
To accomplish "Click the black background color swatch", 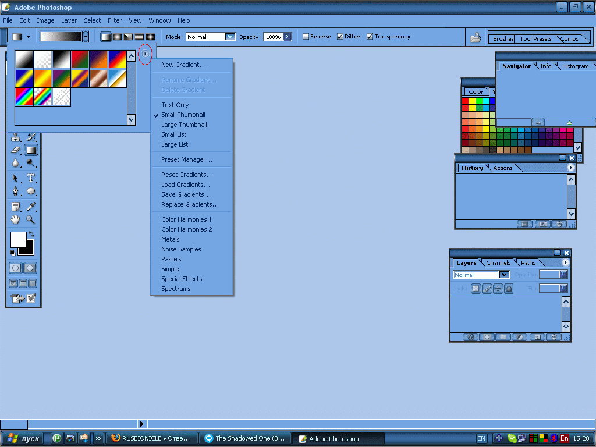I will click(x=30, y=249).
